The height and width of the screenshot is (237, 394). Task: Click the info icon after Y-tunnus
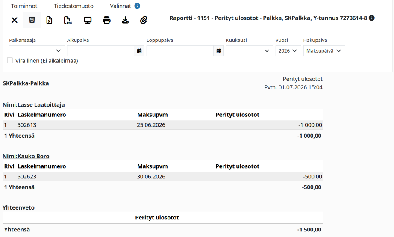(x=372, y=18)
